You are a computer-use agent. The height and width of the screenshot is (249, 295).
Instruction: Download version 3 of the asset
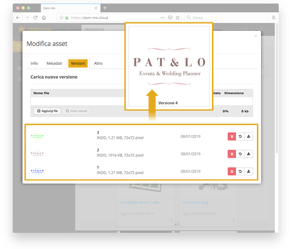tap(249, 136)
